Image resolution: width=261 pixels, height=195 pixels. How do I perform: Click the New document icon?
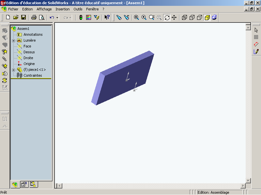(x=8, y=17)
